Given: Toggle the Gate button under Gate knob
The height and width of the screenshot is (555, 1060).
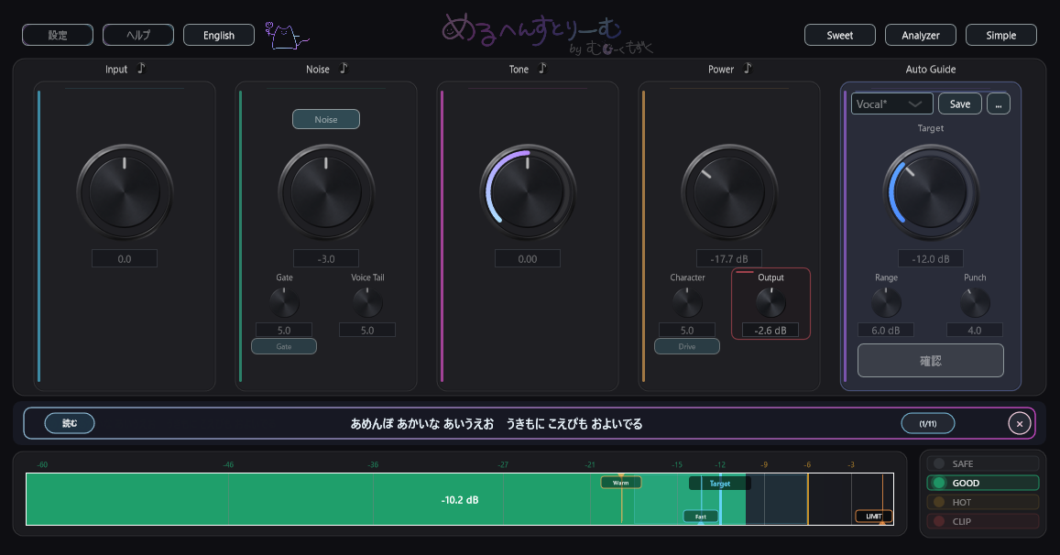Looking at the screenshot, I should click(x=284, y=347).
